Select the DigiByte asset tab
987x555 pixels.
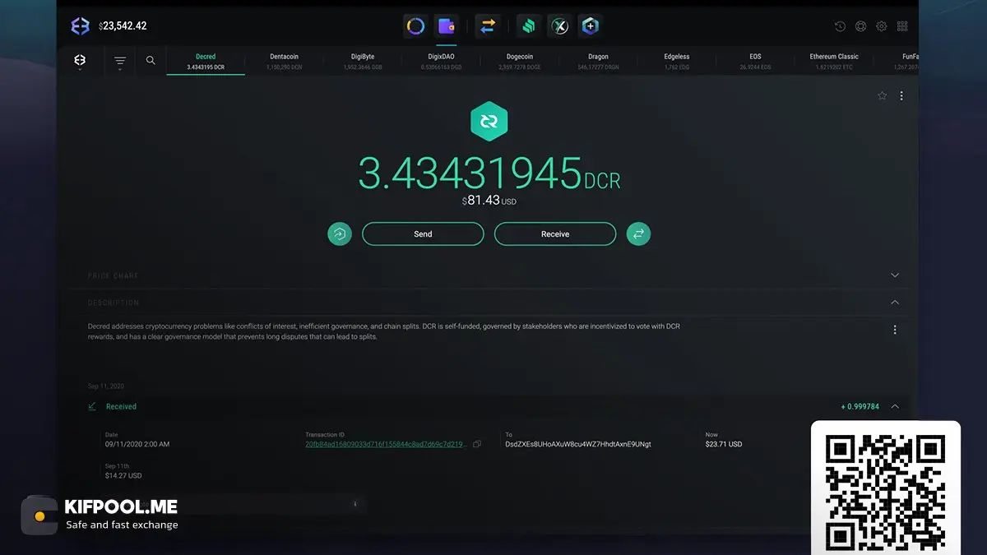tap(363, 61)
